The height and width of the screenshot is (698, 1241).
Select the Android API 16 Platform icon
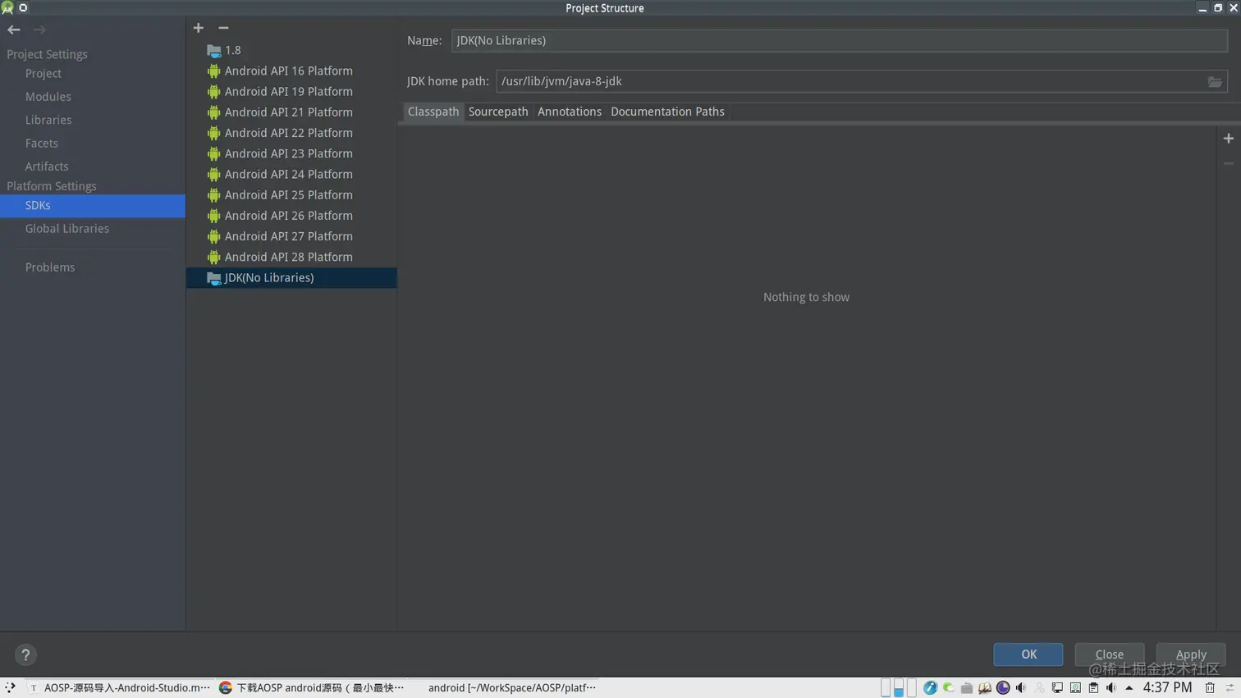[x=213, y=71]
